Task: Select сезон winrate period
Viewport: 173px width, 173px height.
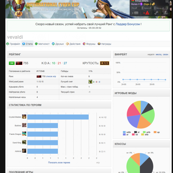Action: (166, 54)
